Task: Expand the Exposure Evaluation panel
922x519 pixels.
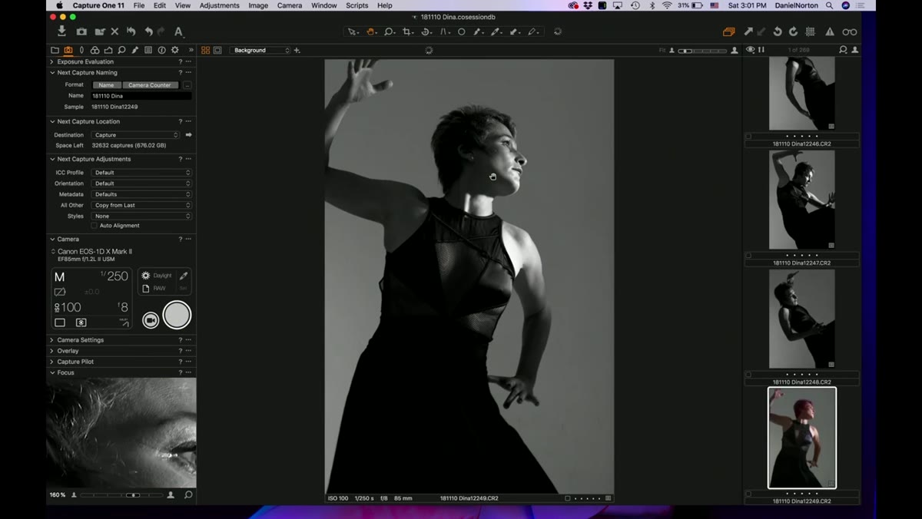Action: pos(52,61)
